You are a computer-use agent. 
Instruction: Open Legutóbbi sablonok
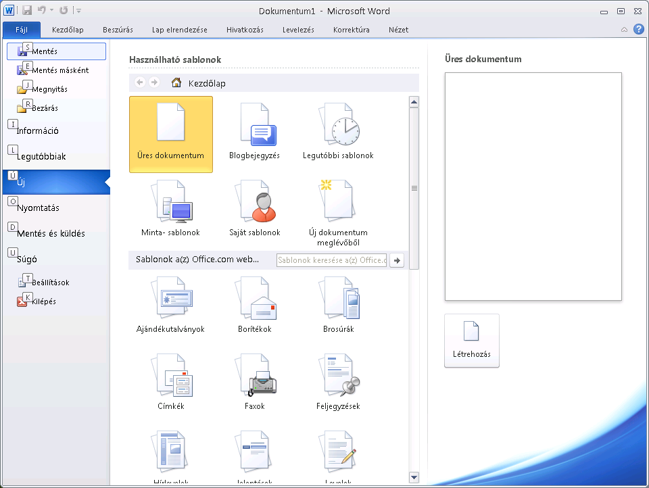point(338,135)
